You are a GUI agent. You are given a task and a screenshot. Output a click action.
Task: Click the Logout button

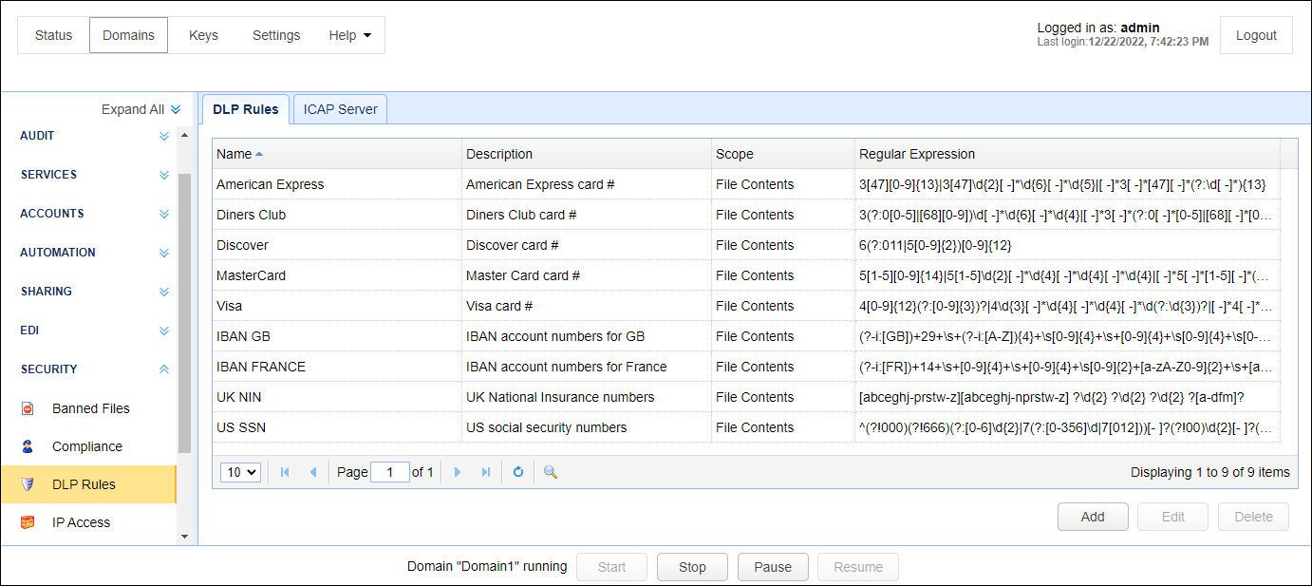pos(1256,35)
